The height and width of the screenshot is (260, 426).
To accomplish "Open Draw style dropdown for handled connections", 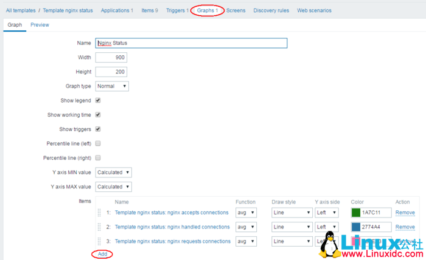I will coord(292,227).
